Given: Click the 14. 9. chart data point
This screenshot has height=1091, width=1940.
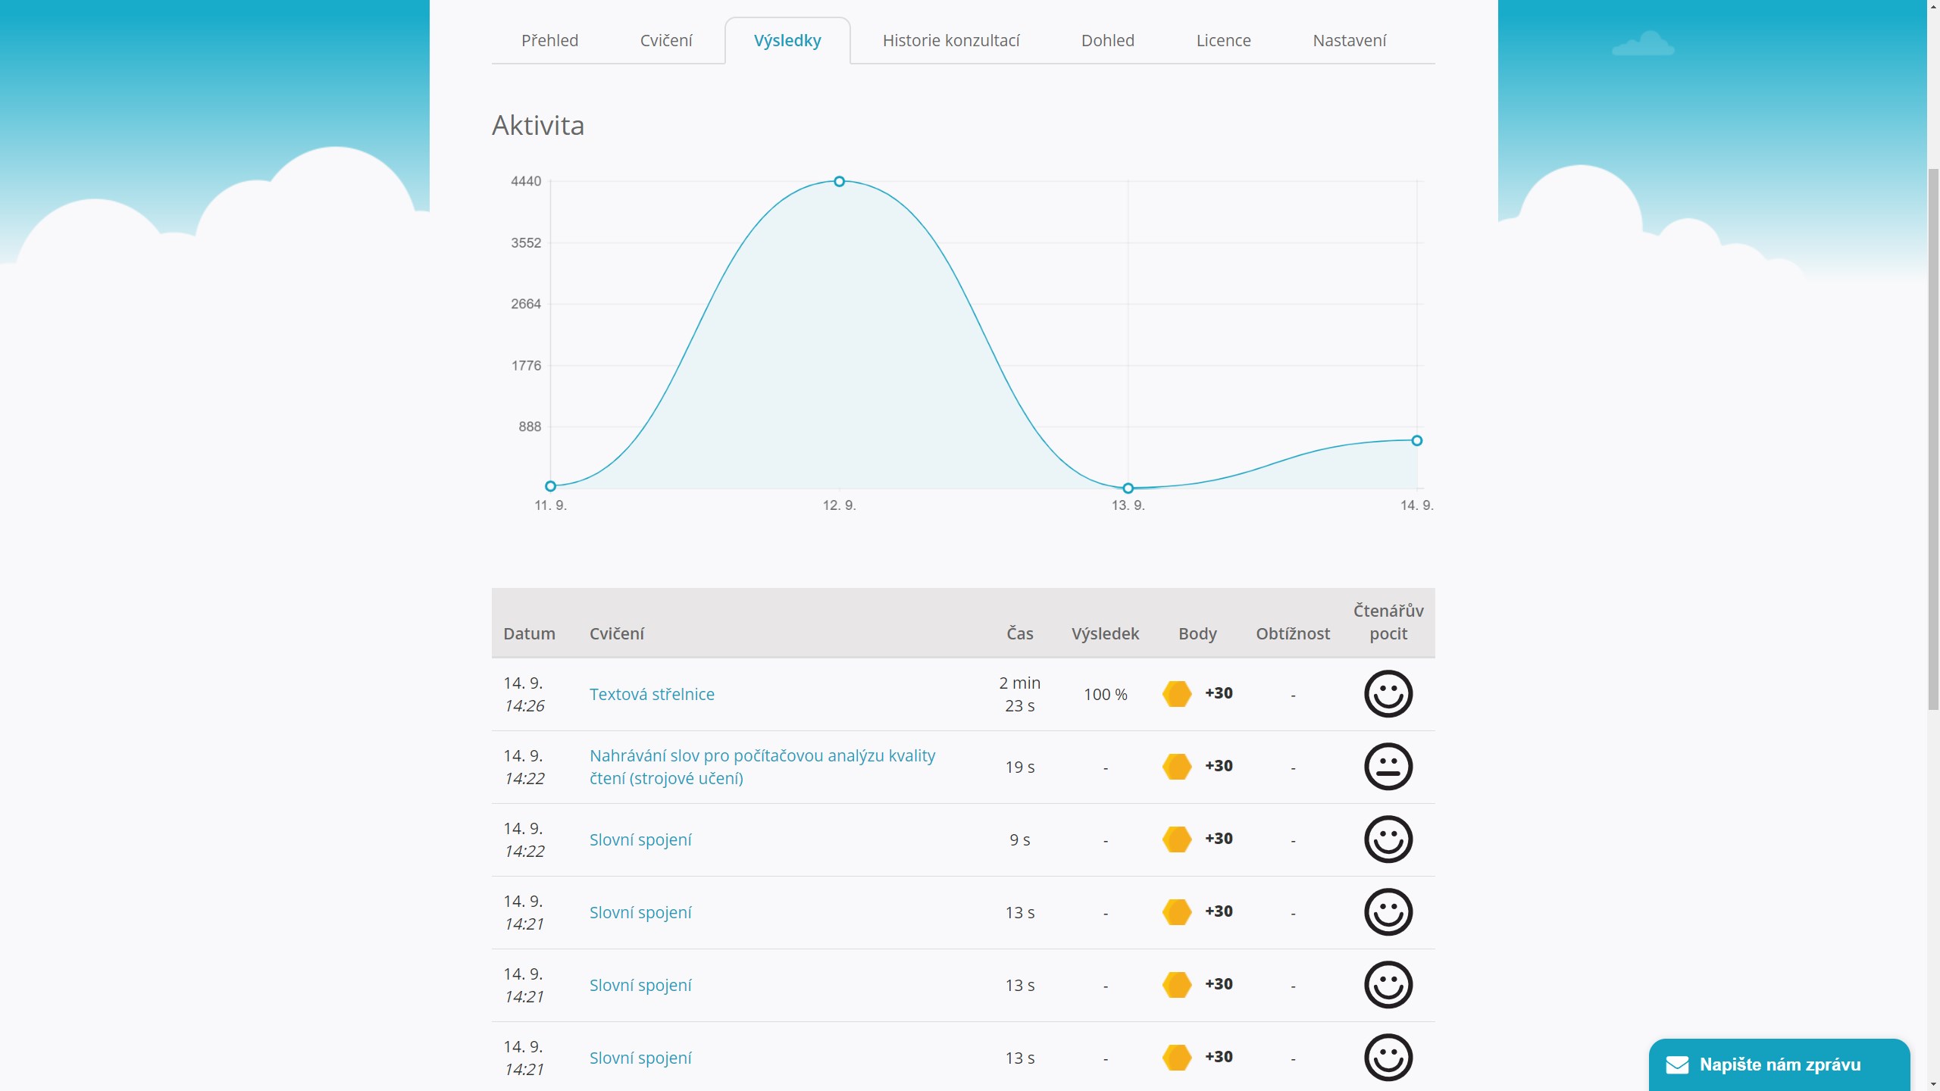Looking at the screenshot, I should (x=1416, y=441).
